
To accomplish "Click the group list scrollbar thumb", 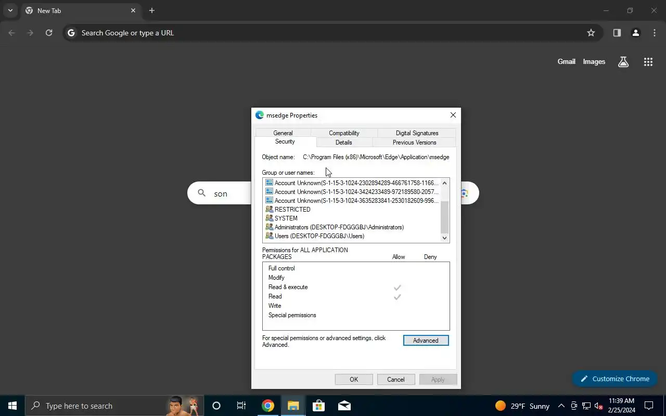I will tap(444, 217).
